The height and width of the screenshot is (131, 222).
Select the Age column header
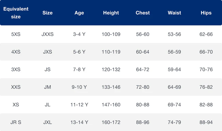coord(79,13)
